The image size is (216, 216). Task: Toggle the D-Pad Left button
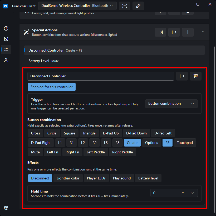(x=163, y=133)
